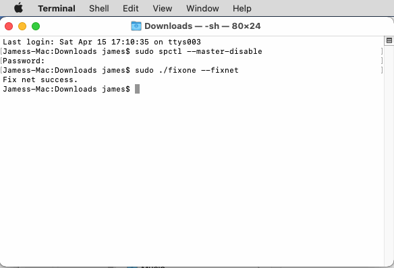The width and height of the screenshot is (394, 268).
Task: Click the 'sudo spctl --master-disable' command text
Action: [x=198, y=51]
